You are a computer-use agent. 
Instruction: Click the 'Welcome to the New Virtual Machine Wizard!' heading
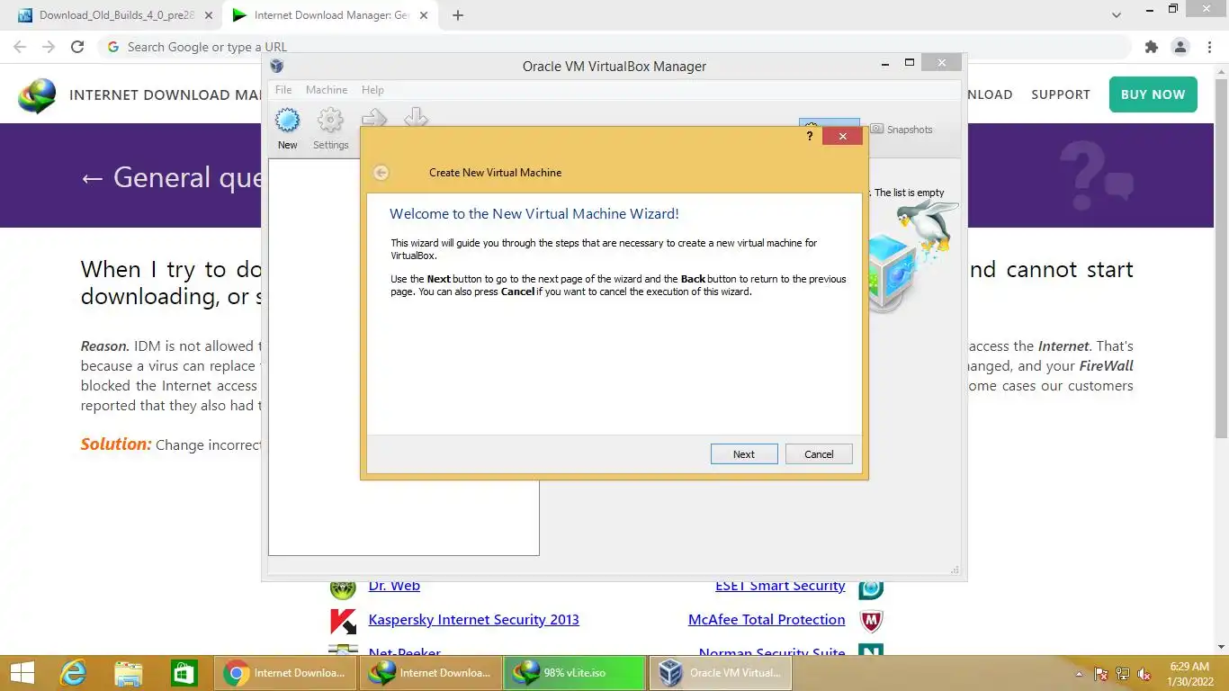coord(534,214)
